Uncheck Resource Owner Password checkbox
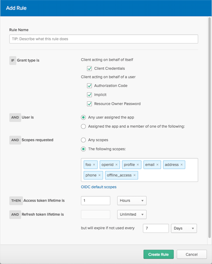Screen dimensions: 212x264 coord(89,104)
